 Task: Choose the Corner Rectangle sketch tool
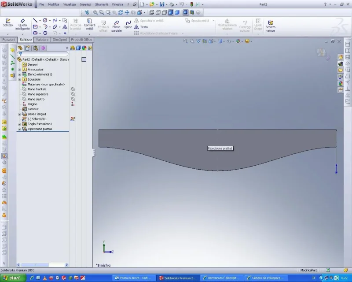(x=35, y=27)
